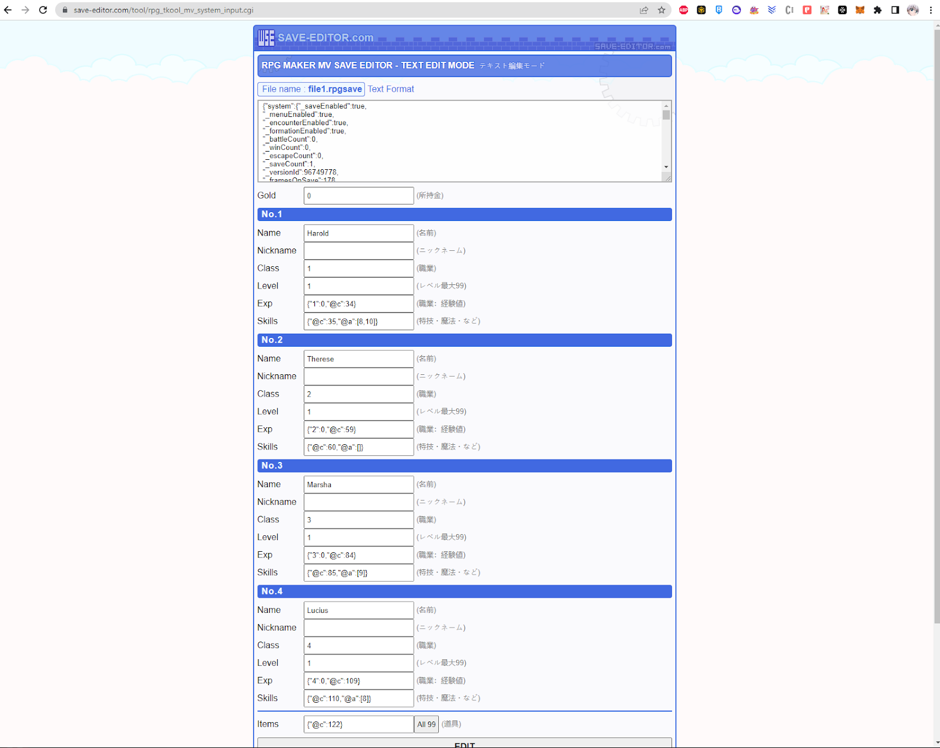Open the blue shield R extension
This screenshot has width=940, height=748.
coord(719,10)
